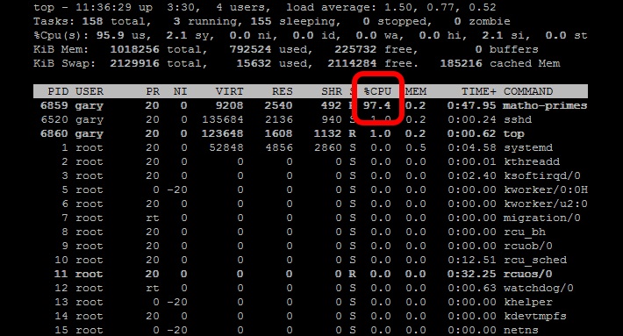Select PID 6860 top process
623x336 pixels.
(311, 133)
